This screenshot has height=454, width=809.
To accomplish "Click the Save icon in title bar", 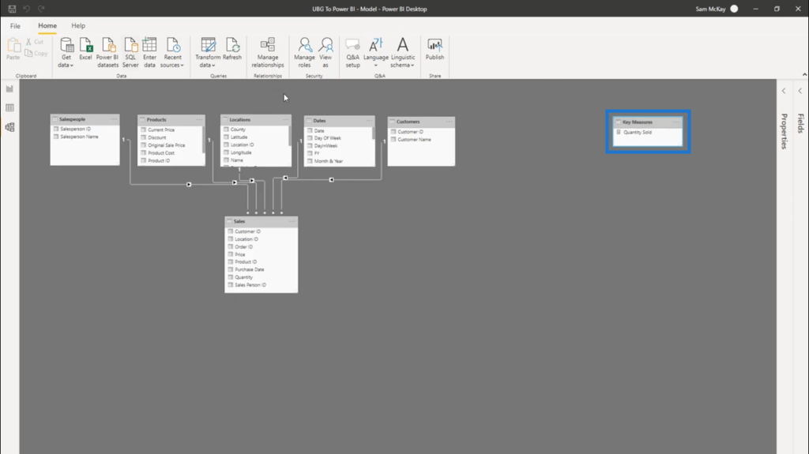I will coord(12,9).
